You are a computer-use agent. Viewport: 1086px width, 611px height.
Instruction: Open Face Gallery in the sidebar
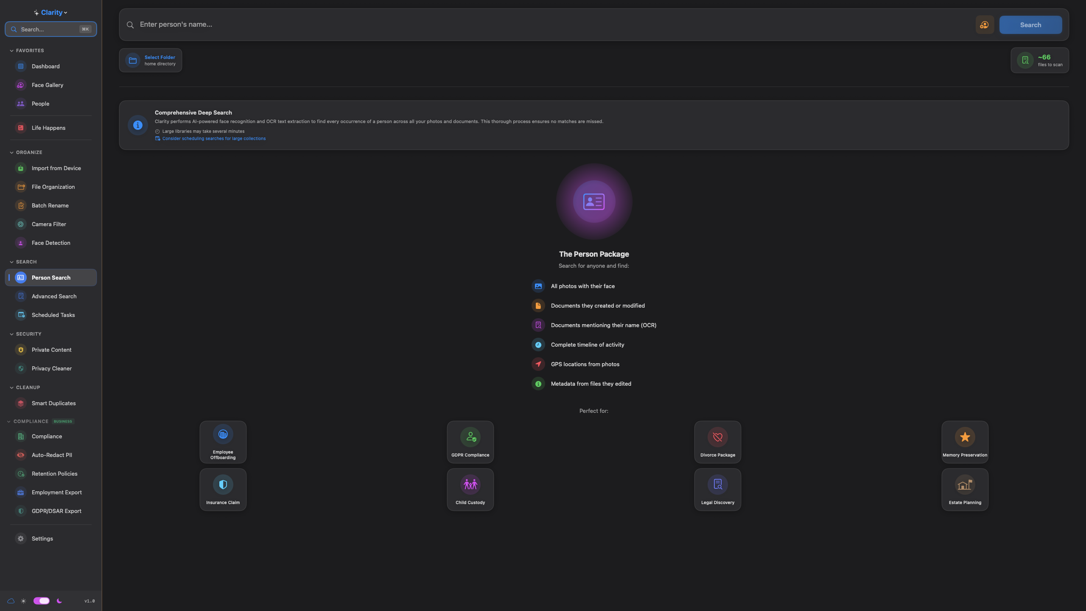click(x=48, y=85)
